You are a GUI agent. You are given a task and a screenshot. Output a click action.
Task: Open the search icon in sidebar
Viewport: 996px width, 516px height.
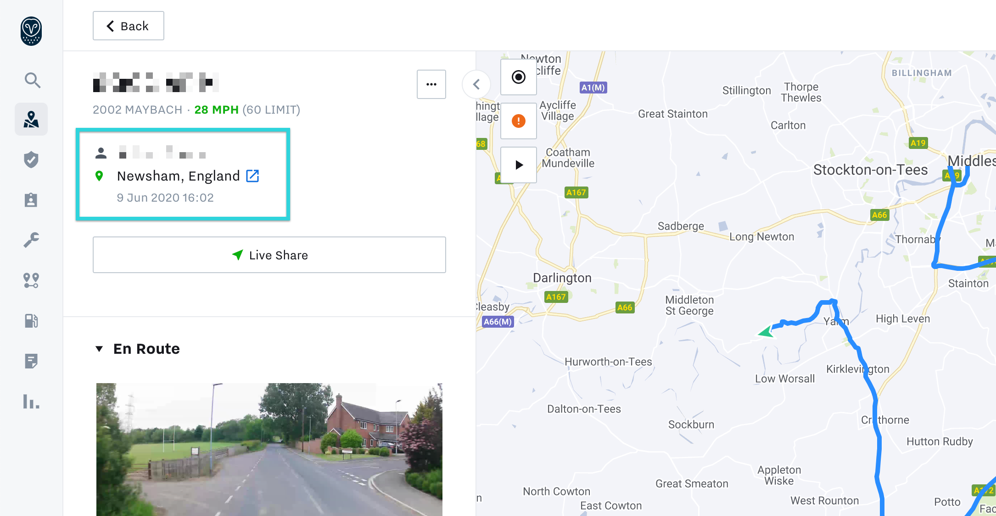pyautogui.click(x=32, y=80)
